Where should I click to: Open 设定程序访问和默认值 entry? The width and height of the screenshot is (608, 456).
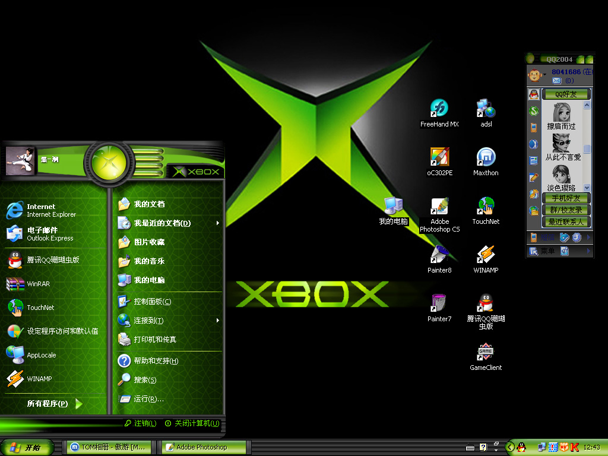[54, 331]
